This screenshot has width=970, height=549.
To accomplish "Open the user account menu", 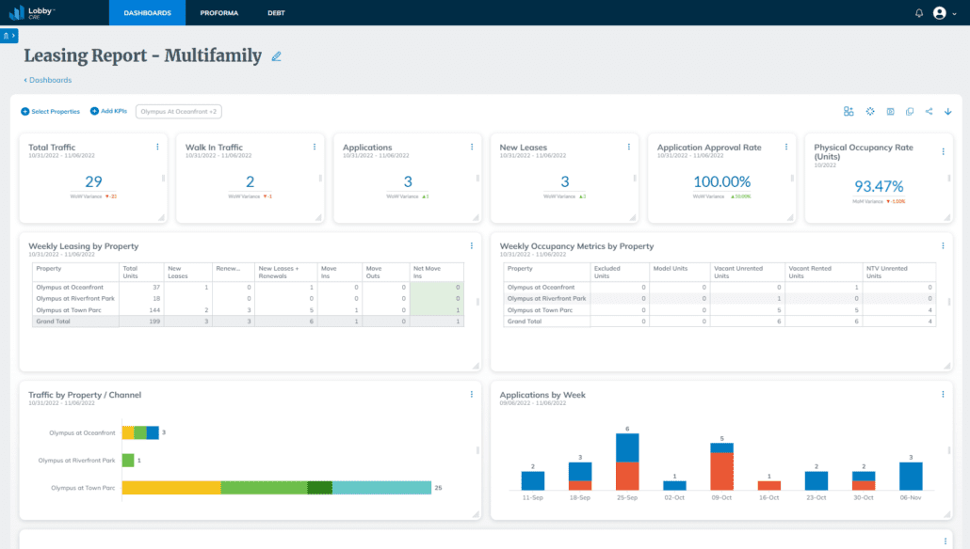I will 939,12.
